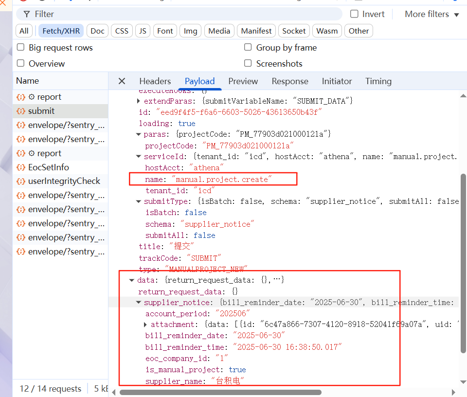Click the userIntegrityCheck request's JSON icon
Viewport: 467px width, 397px height.
click(x=21, y=181)
